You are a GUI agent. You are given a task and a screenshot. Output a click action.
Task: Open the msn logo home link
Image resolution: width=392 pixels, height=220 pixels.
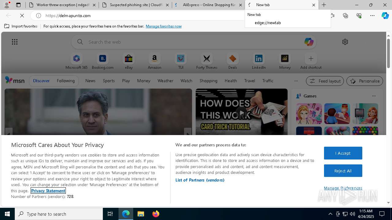[x=15, y=80]
